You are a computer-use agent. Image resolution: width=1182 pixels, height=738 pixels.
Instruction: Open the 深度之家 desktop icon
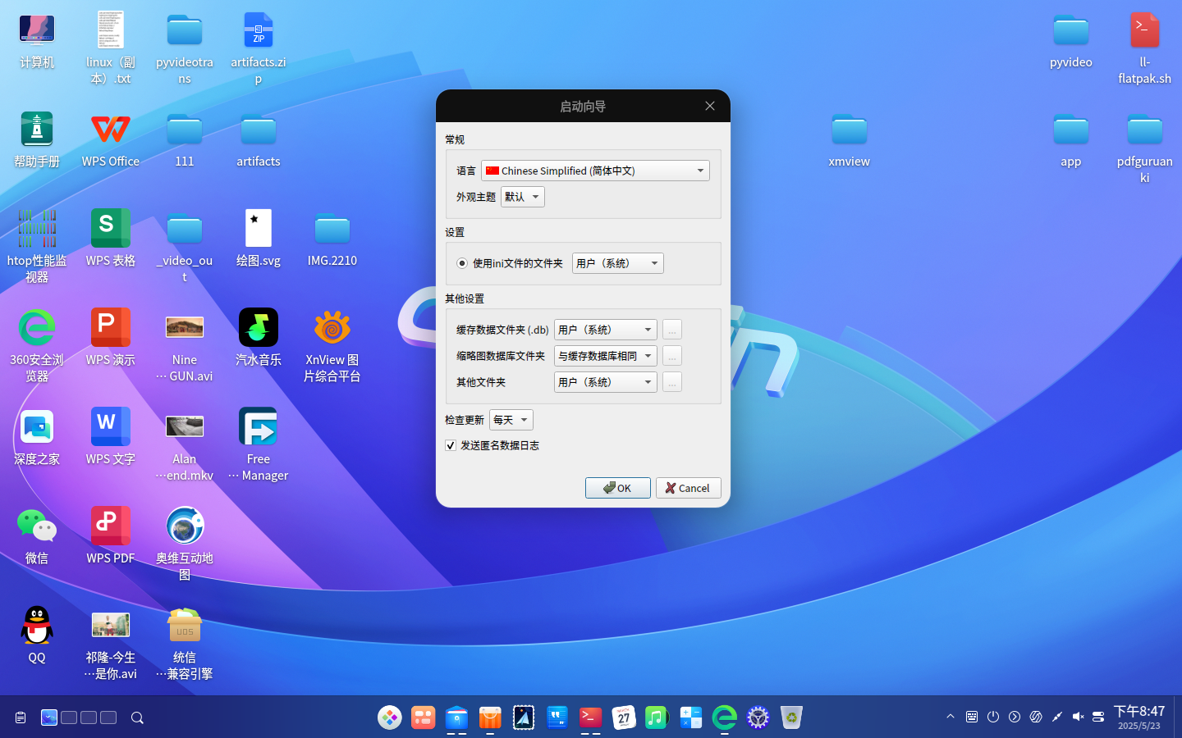(x=37, y=426)
